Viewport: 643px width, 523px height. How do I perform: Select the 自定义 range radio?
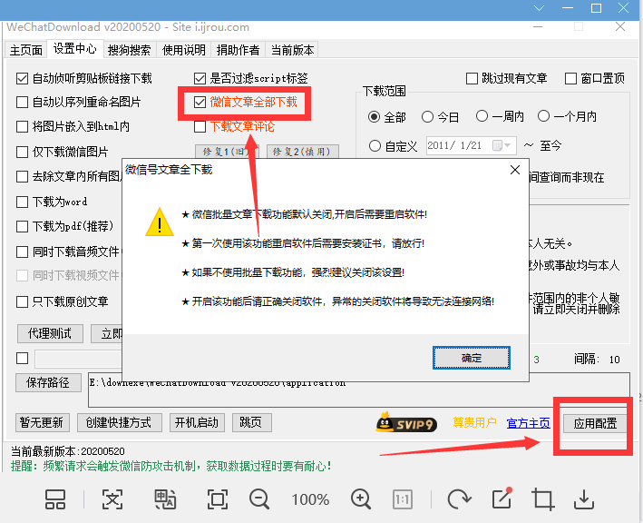(375, 146)
